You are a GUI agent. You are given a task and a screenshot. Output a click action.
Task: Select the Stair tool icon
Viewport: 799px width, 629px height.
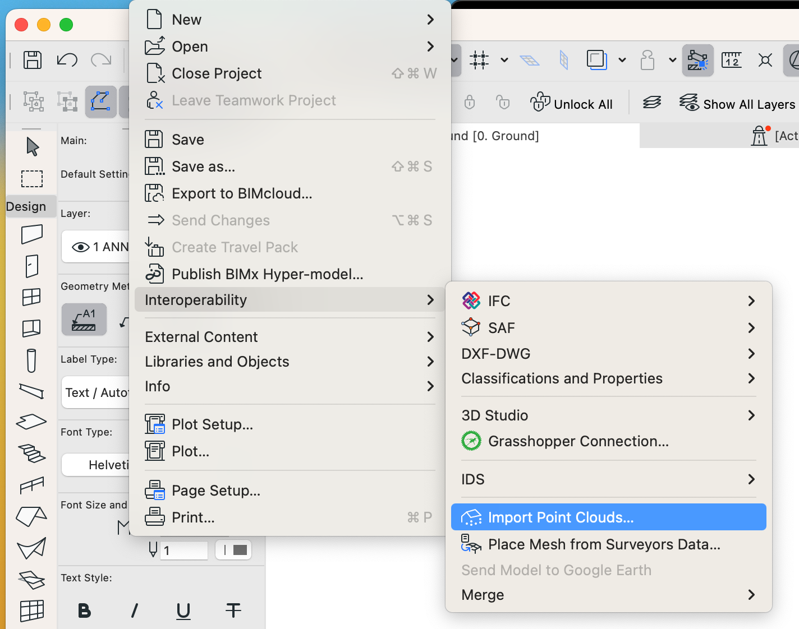click(x=32, y=453)
